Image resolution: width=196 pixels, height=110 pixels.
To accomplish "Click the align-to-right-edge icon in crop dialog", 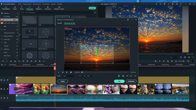I will click(x=127, y=76).
